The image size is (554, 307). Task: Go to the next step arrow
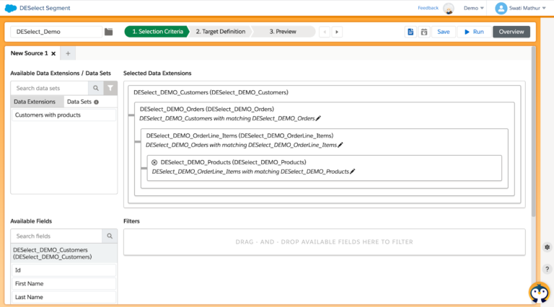pos(337,32)
